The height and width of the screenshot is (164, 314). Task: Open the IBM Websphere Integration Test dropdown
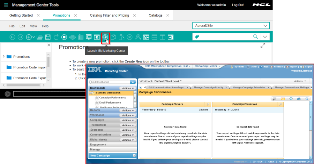click(x=167, y=66)
